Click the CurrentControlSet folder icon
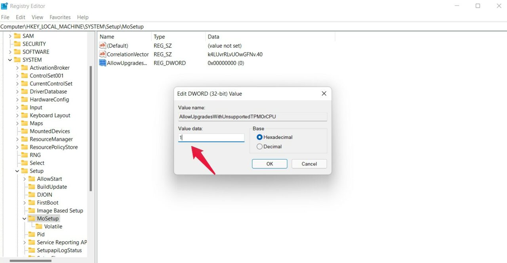507x263 pixels. [x=25, y=83]
